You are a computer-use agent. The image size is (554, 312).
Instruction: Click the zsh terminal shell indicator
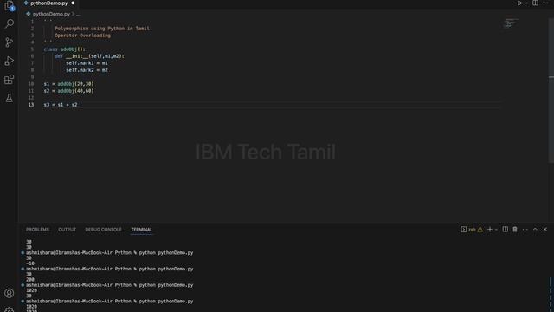pyautogui.click(x=468, y=230)
